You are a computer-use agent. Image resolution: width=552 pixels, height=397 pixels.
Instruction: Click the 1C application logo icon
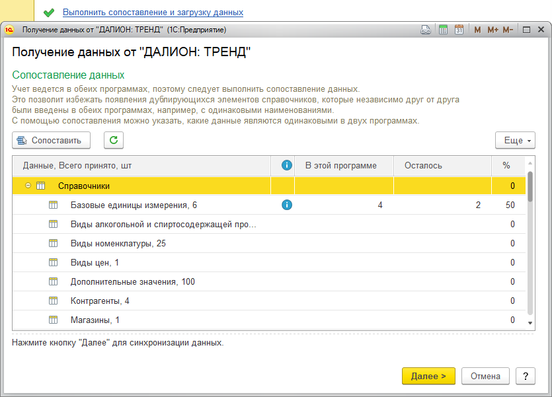(9, 30)
